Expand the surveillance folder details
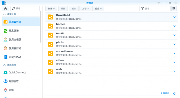The height and width of the screenshot is (98, 180). (x=174, y=53)
